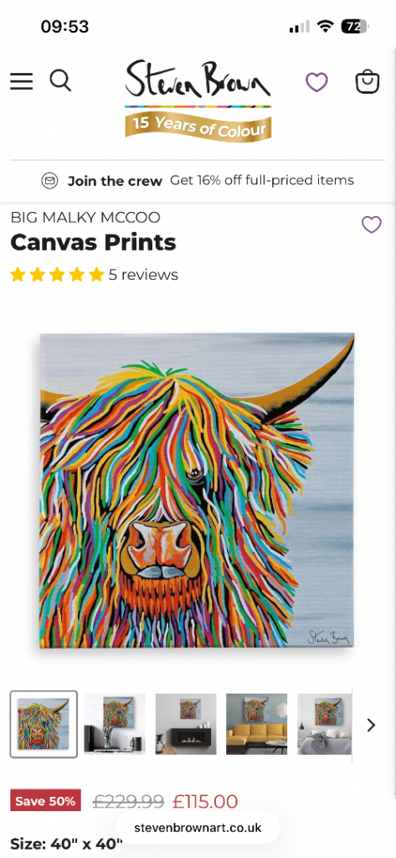The height and width of the screenshot is (858, 396).
Task: Open the 5 reviews link
Action: pos(143,275)
